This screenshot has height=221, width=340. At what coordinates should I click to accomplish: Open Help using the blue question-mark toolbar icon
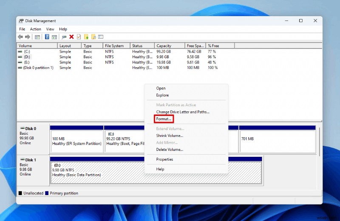47,37
